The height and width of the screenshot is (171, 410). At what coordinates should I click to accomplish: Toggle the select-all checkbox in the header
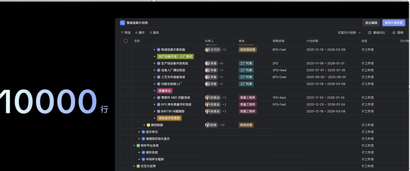(x=126, y=41)
